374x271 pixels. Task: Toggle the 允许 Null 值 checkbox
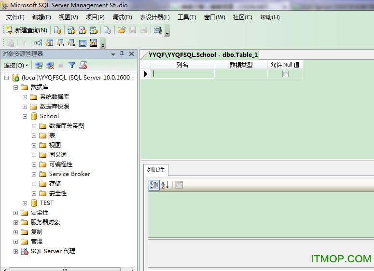tap(285, 74)
